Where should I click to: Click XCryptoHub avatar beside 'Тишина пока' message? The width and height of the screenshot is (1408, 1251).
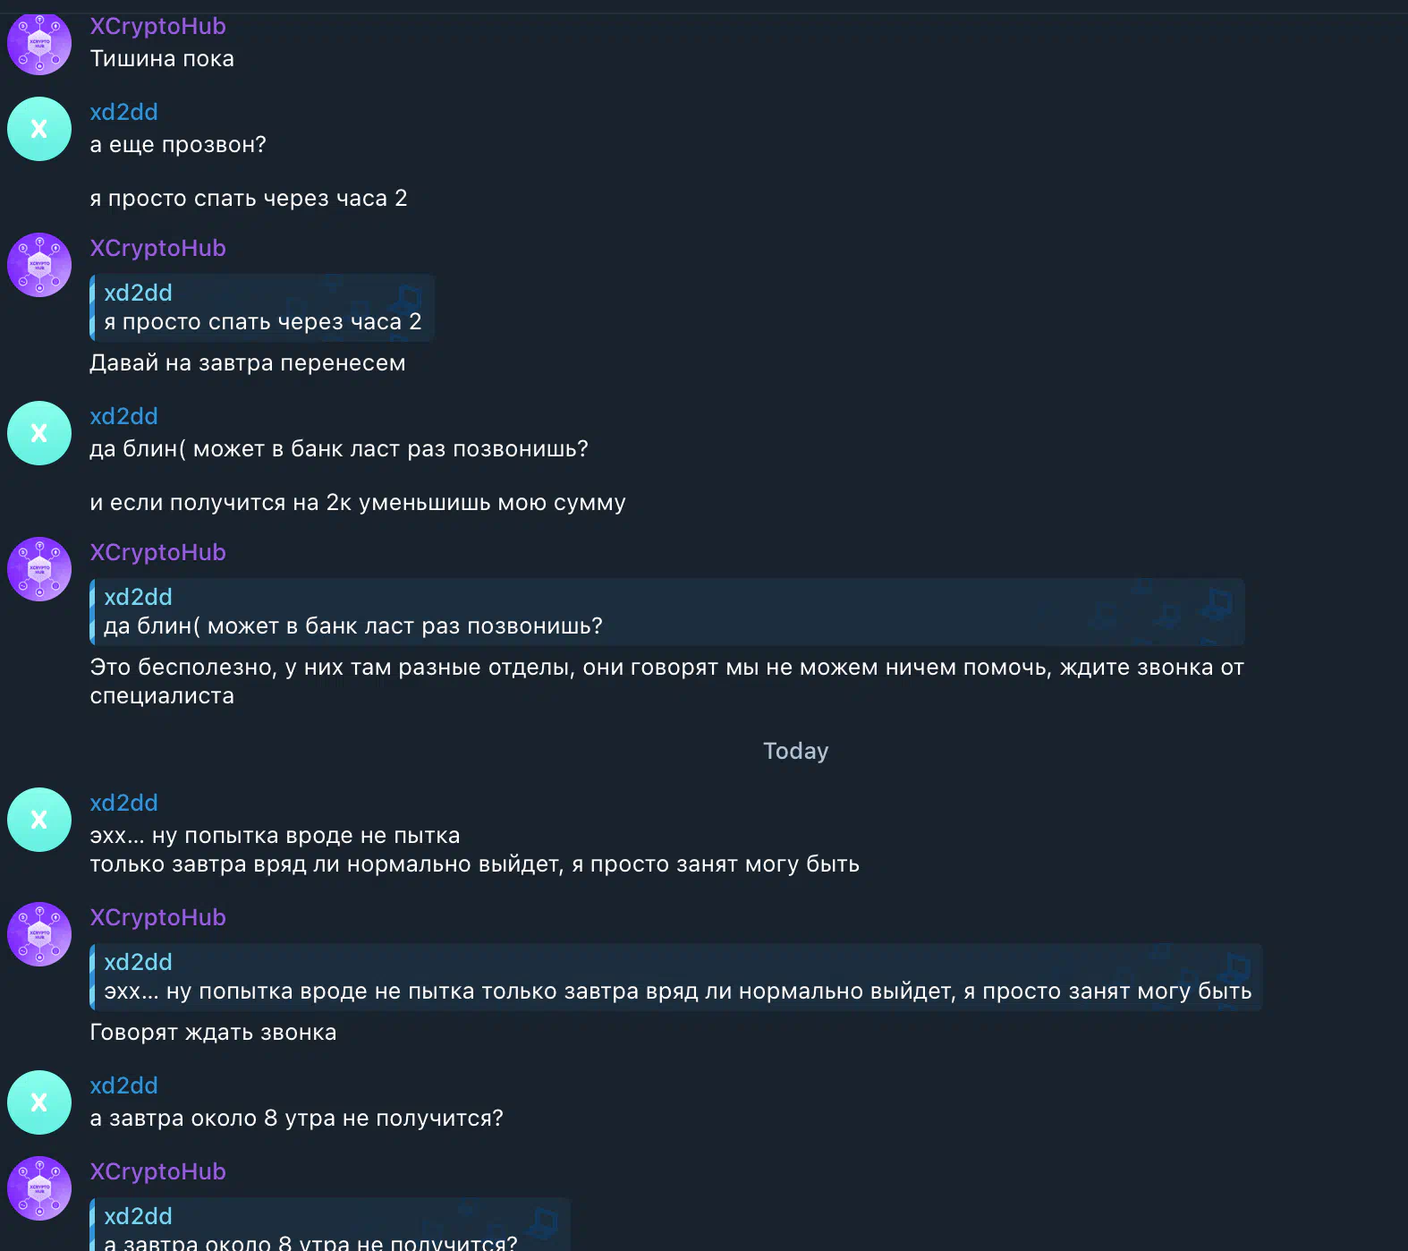point(39,43)
